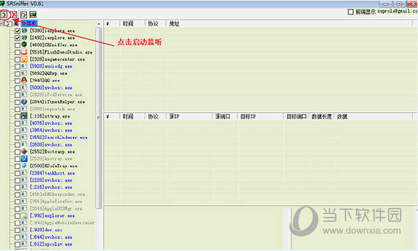
Task: Tick the QQ.exe penguin row checkbox
Action: tap(17, 81)
